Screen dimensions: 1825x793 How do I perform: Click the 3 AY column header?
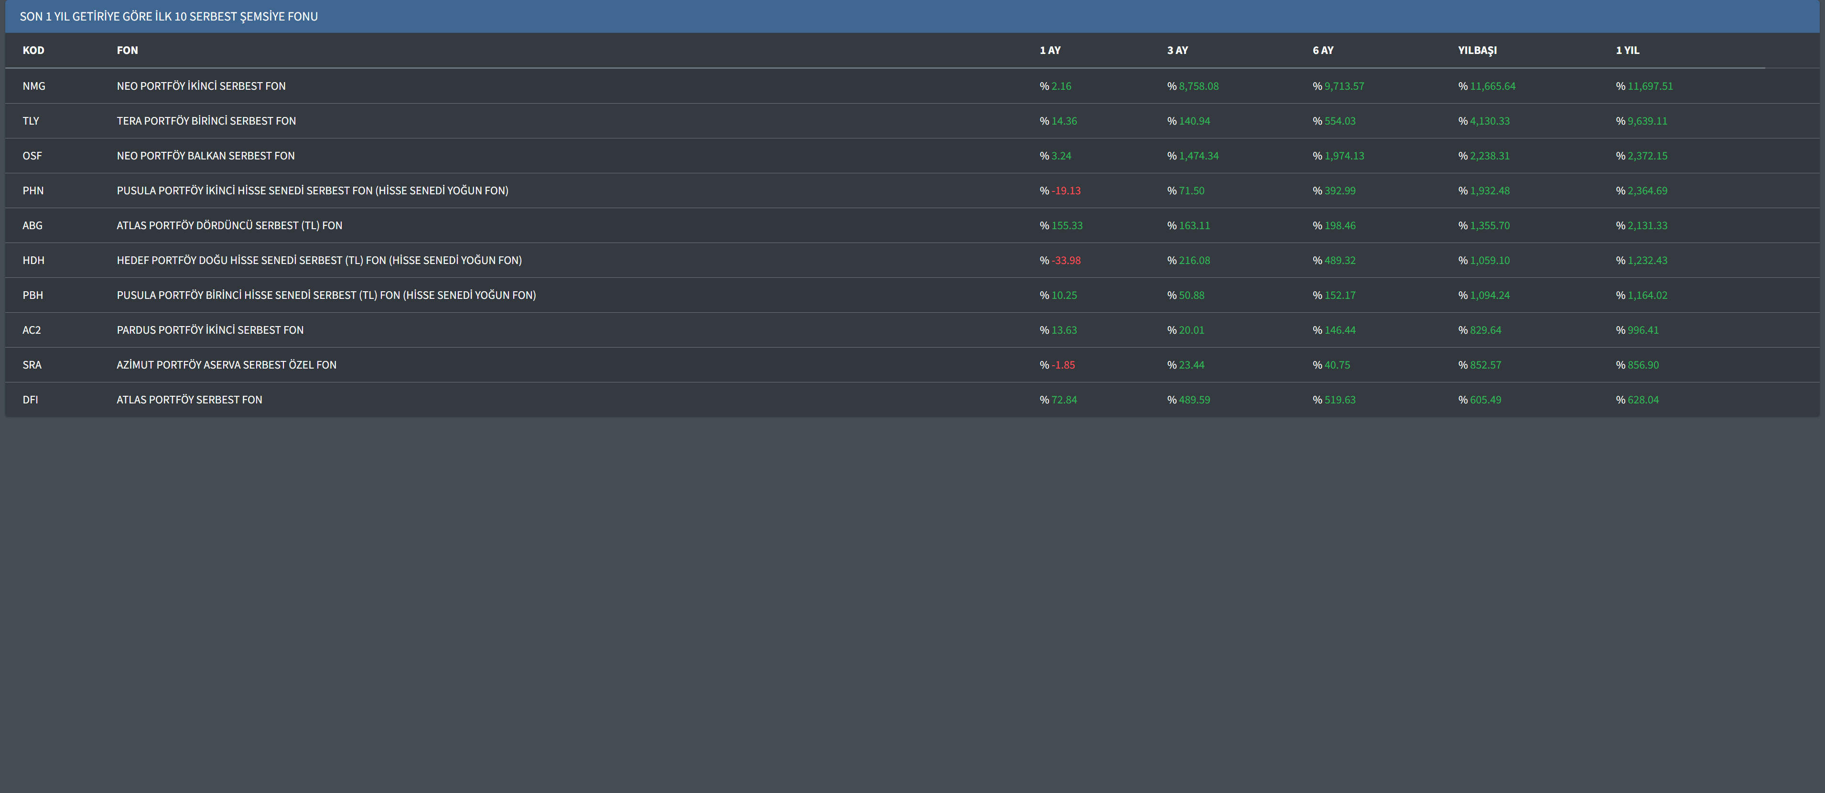tap(1177, 50)
